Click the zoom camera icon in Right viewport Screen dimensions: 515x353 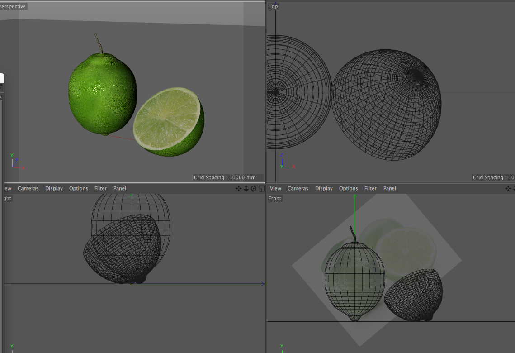tap(246, 189)
